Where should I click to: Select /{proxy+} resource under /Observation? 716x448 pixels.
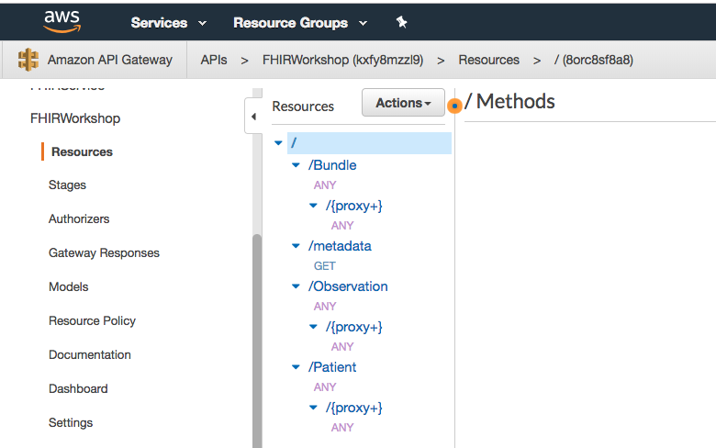coord(354,327)
